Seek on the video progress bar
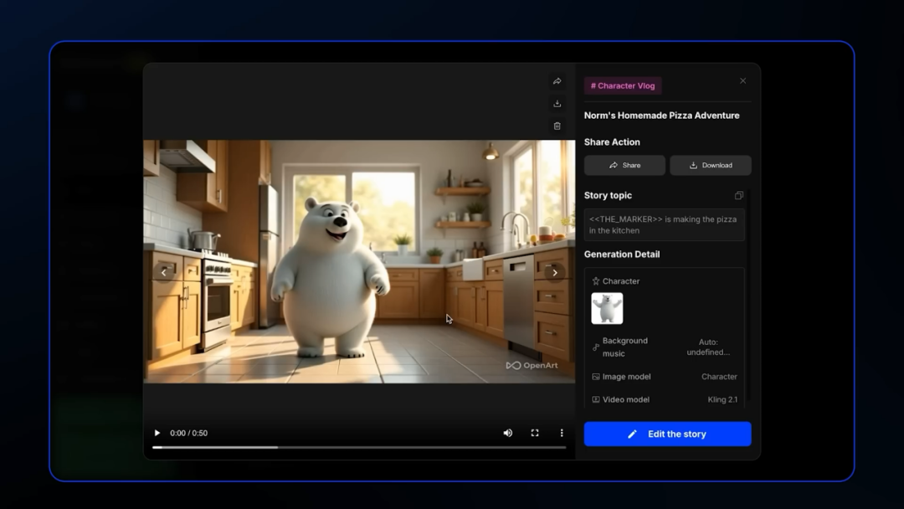904x509 pixels. [358, 447]
